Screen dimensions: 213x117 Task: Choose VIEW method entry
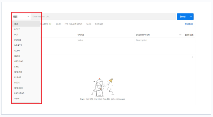pyautogui.click(x=26, y=99)
